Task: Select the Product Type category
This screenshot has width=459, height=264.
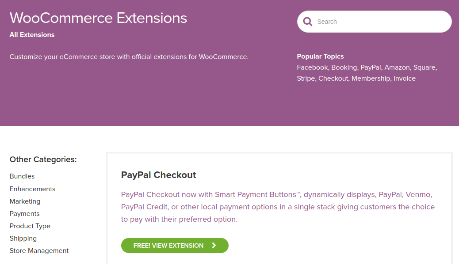Action: [x=30, y=226]
